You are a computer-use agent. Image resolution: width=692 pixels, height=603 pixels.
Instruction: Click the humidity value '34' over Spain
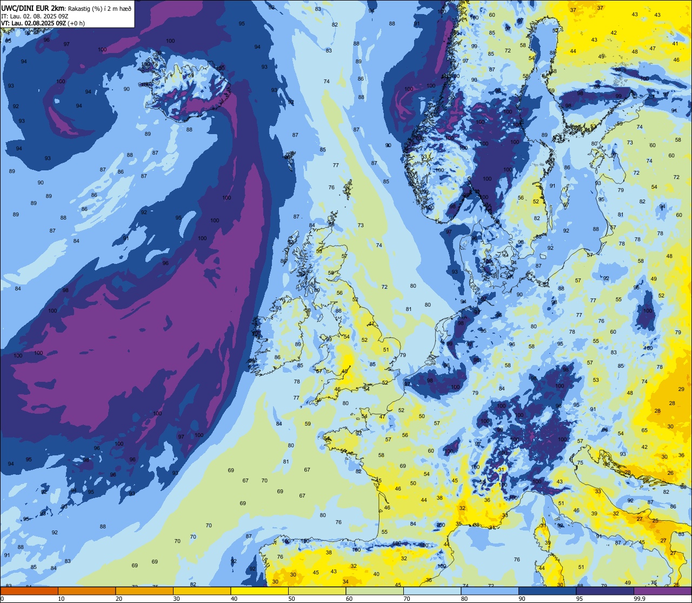click(x=345, y=581)
